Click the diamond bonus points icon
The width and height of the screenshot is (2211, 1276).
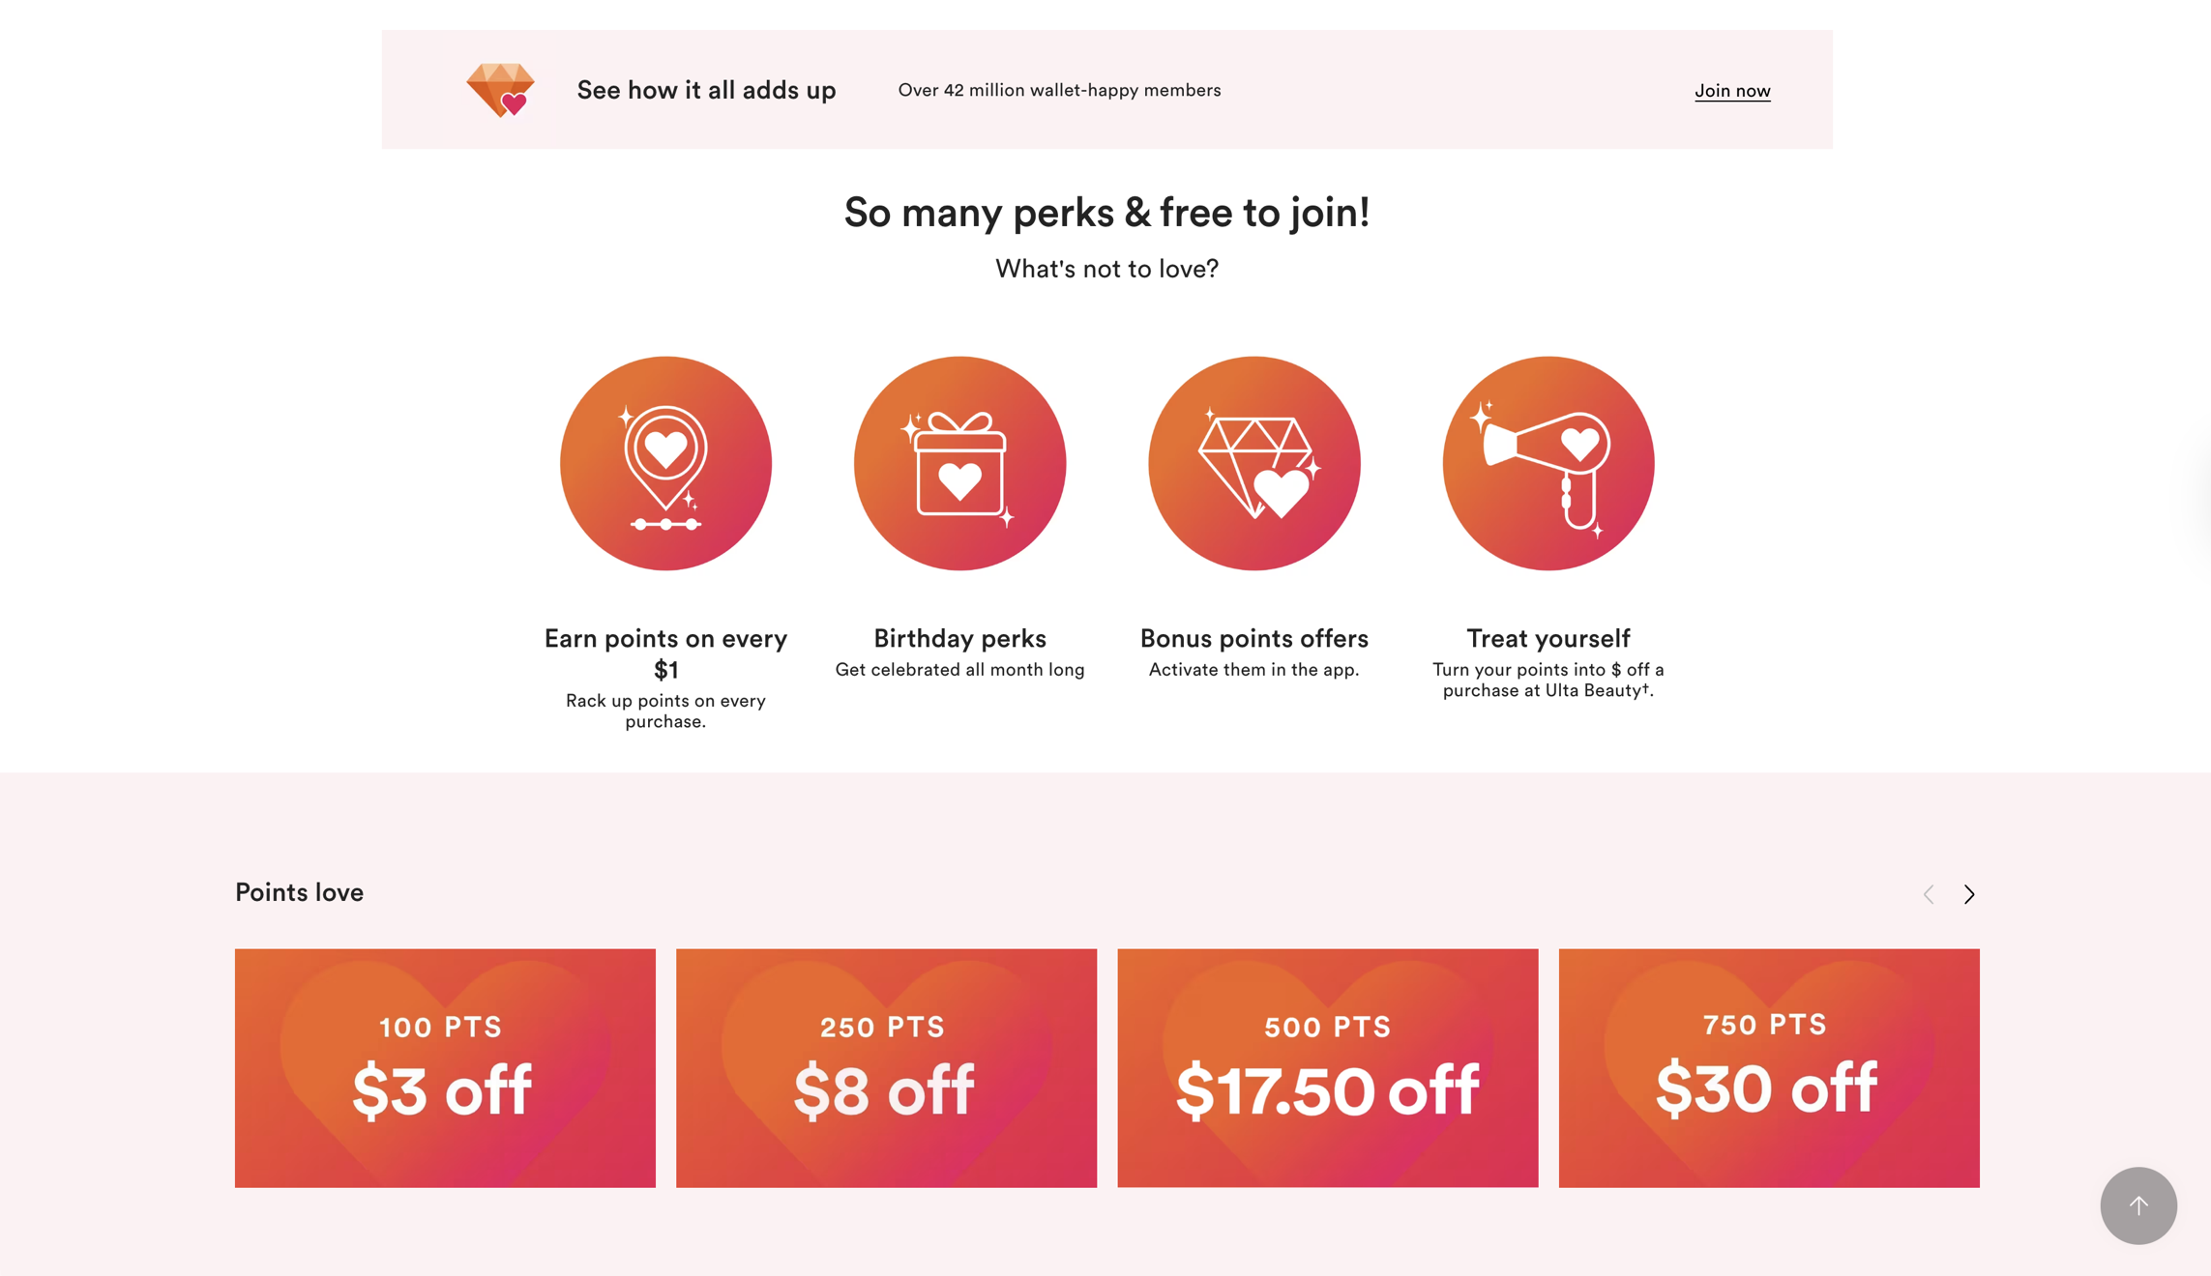tap(1253, 463)
